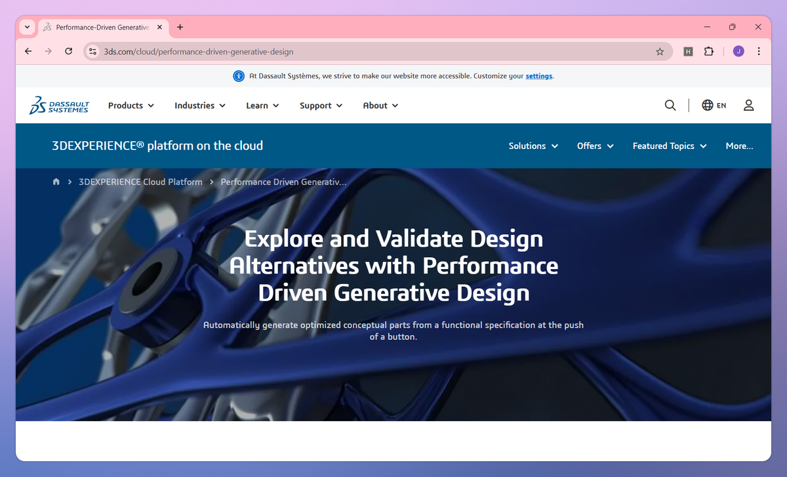Open the site search magnifier icon
Viewport: 787px width, 477px height.
tap(670, 105)
